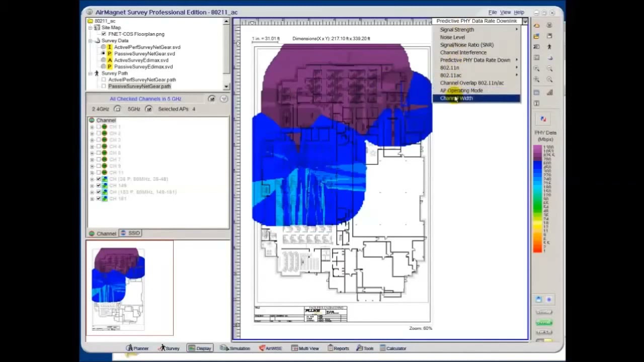Check PassiveSurveyNetGear.path checkbox
The width and height of the screenshot is (644, 362).
[104, 86]
